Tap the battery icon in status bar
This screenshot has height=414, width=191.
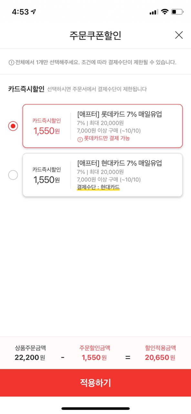coord(177,12)
